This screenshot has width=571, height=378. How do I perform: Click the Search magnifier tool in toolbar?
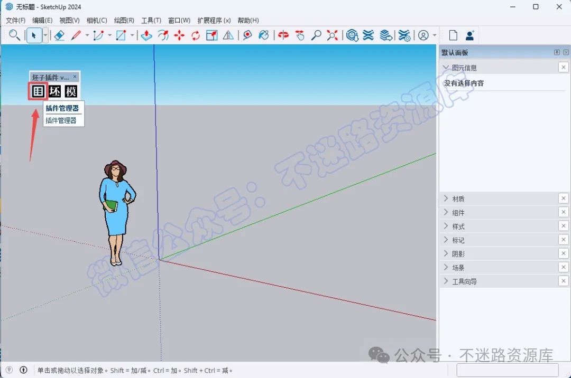coord(14,35)
